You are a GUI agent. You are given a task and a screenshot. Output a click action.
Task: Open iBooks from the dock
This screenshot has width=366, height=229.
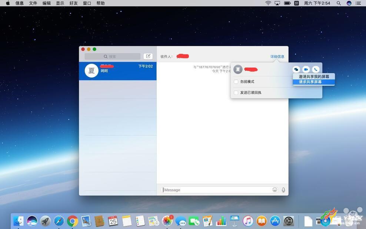coord(262,221)
